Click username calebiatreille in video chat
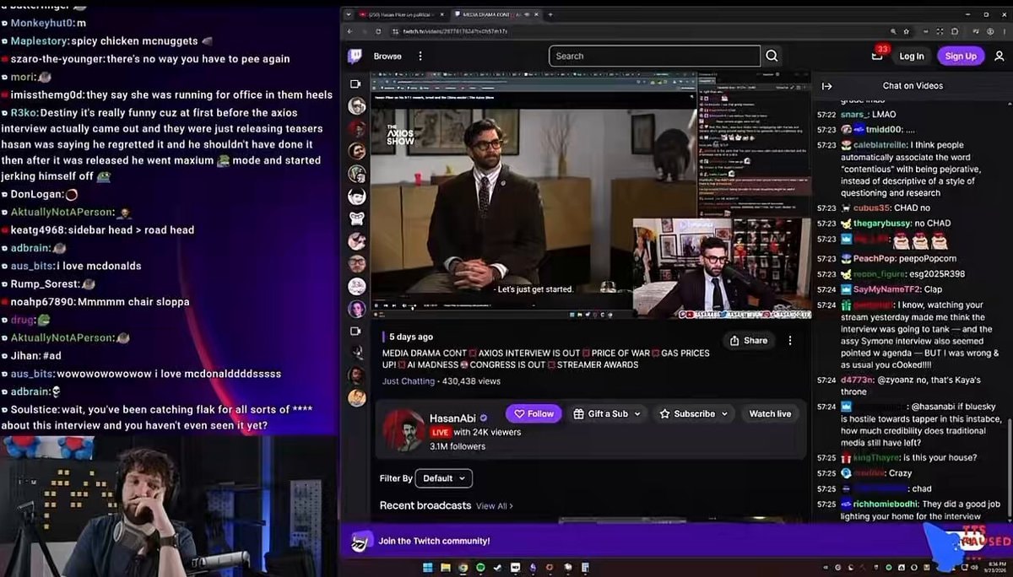Image resolution: width=1013 pixels, height=577 pixels. (890, 144)
